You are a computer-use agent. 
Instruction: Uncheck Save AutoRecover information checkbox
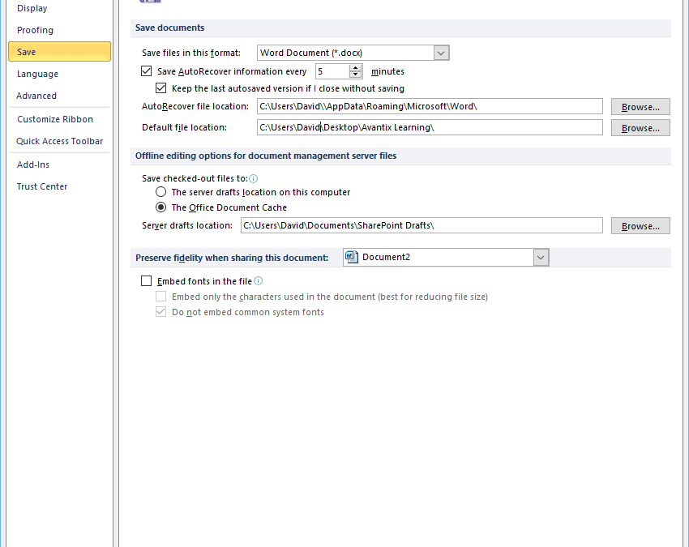click(147, 71)
